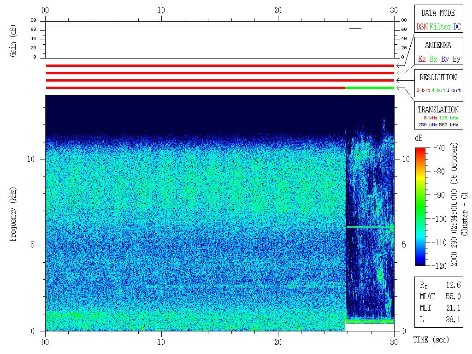The width and height of the screenshot is (472, 354).
Task: Select the black Ey antenna label
Action: click(456, 59)
